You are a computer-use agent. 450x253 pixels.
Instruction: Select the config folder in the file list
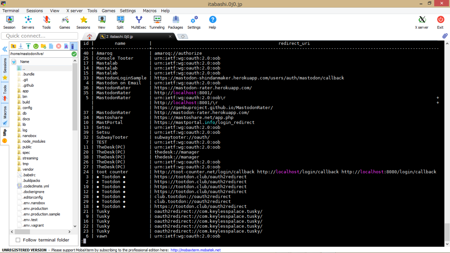pyautogui.click(x=27, y=108)
